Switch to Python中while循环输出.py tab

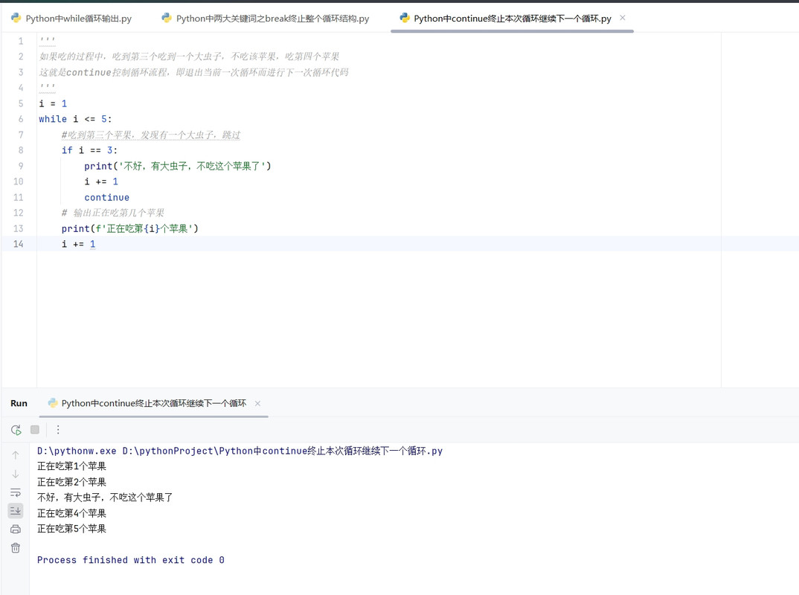tap(71, 19)
